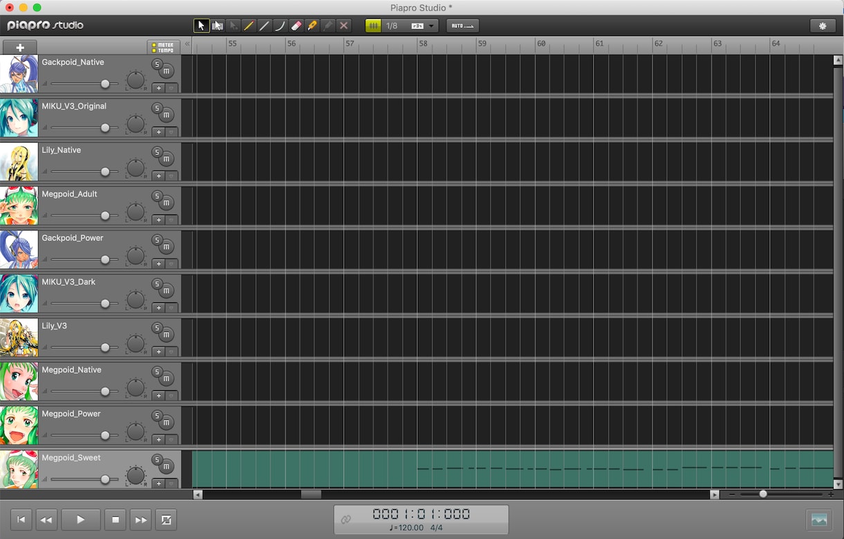Go to start of the song
844x539 pixels.
coord(21,520)
